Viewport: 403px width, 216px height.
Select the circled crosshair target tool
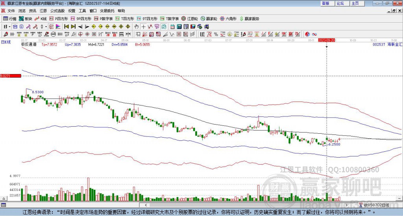click(80, 34)
